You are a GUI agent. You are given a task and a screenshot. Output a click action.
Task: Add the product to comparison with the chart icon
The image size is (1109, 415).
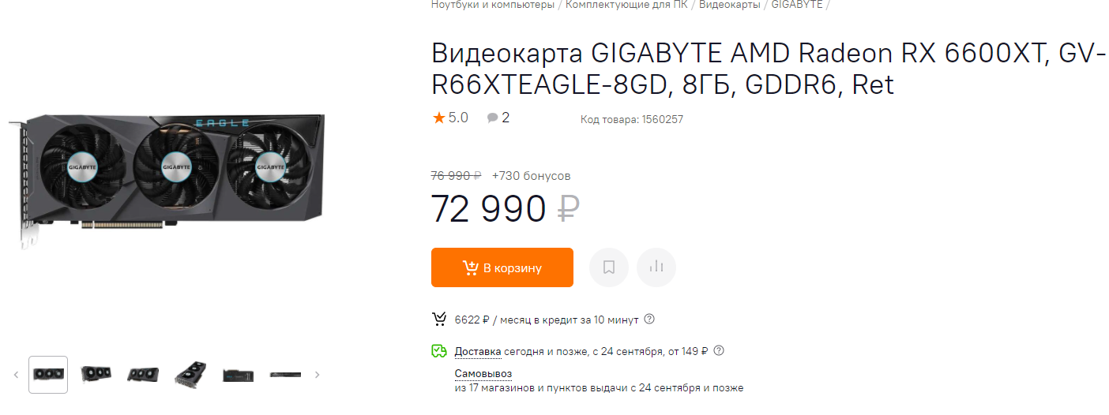click(656, 267)
